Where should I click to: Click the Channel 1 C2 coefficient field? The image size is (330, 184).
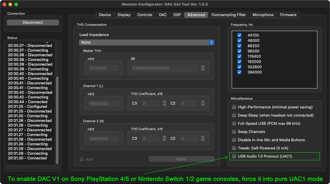click(189, 103)
